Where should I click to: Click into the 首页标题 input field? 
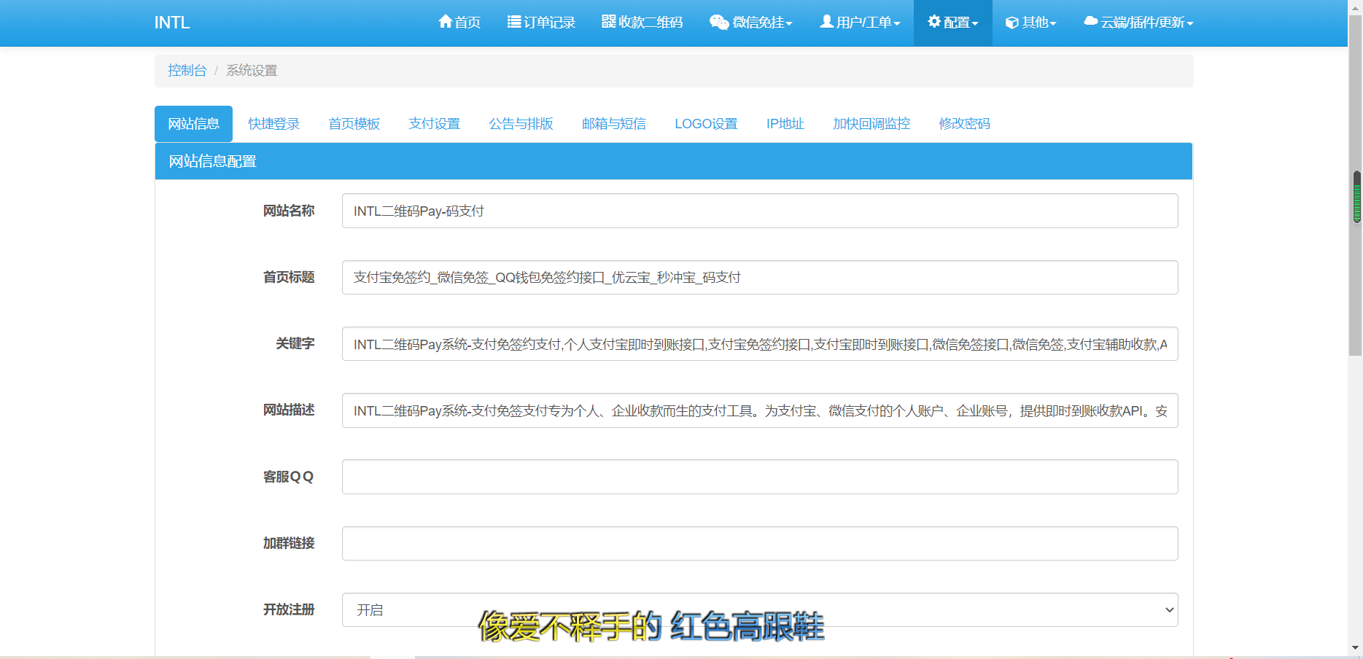point(760,277)
